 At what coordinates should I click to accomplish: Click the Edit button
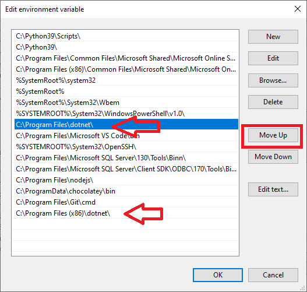point(273,58)
